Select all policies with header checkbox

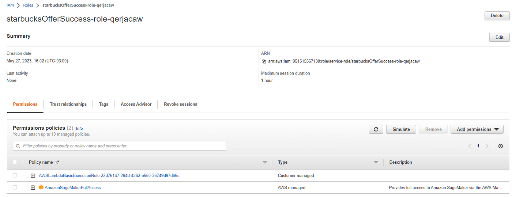point(15,162)
